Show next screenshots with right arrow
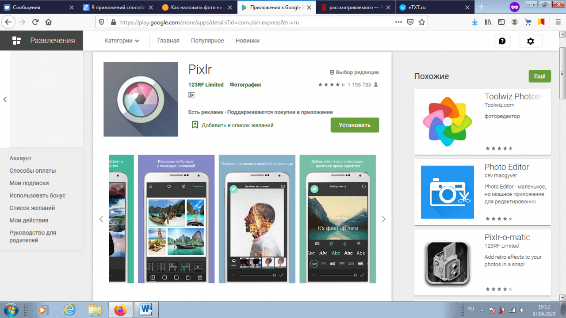The width and height of the screenshot is (566, 318). coord(383,219)
